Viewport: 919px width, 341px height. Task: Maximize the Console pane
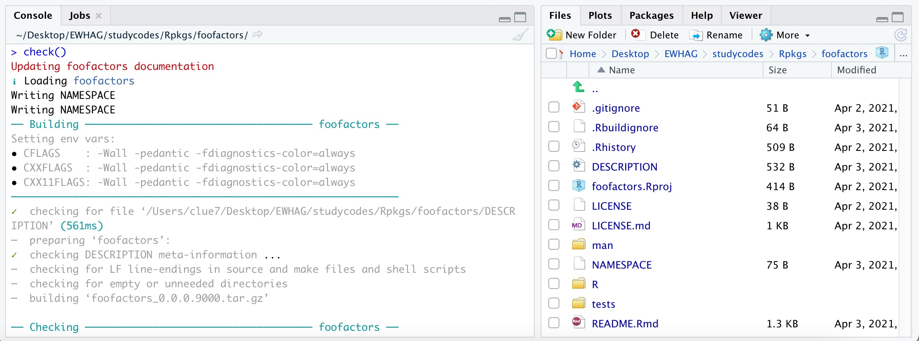[520, 17]
